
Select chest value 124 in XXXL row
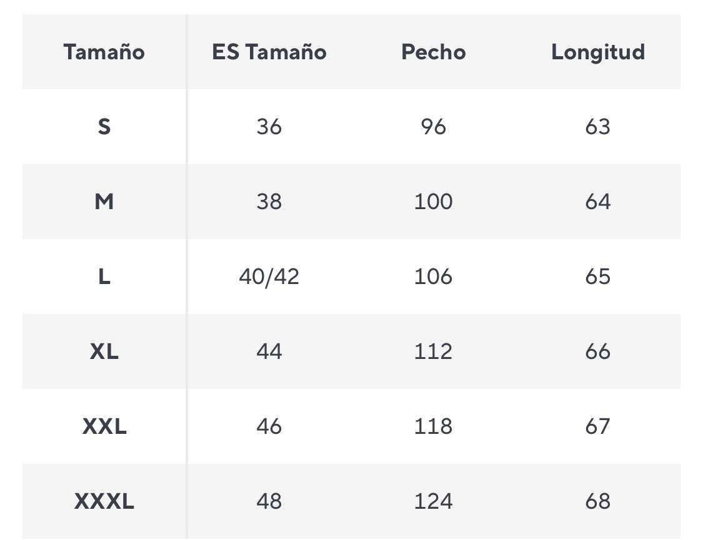click(x=433, y=501)
